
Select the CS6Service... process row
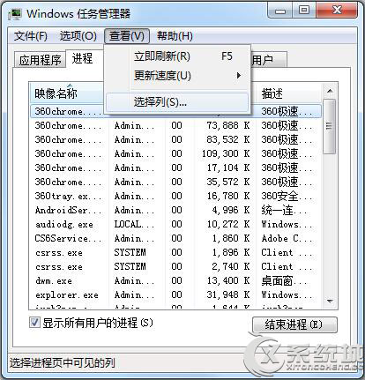(175, 238)
